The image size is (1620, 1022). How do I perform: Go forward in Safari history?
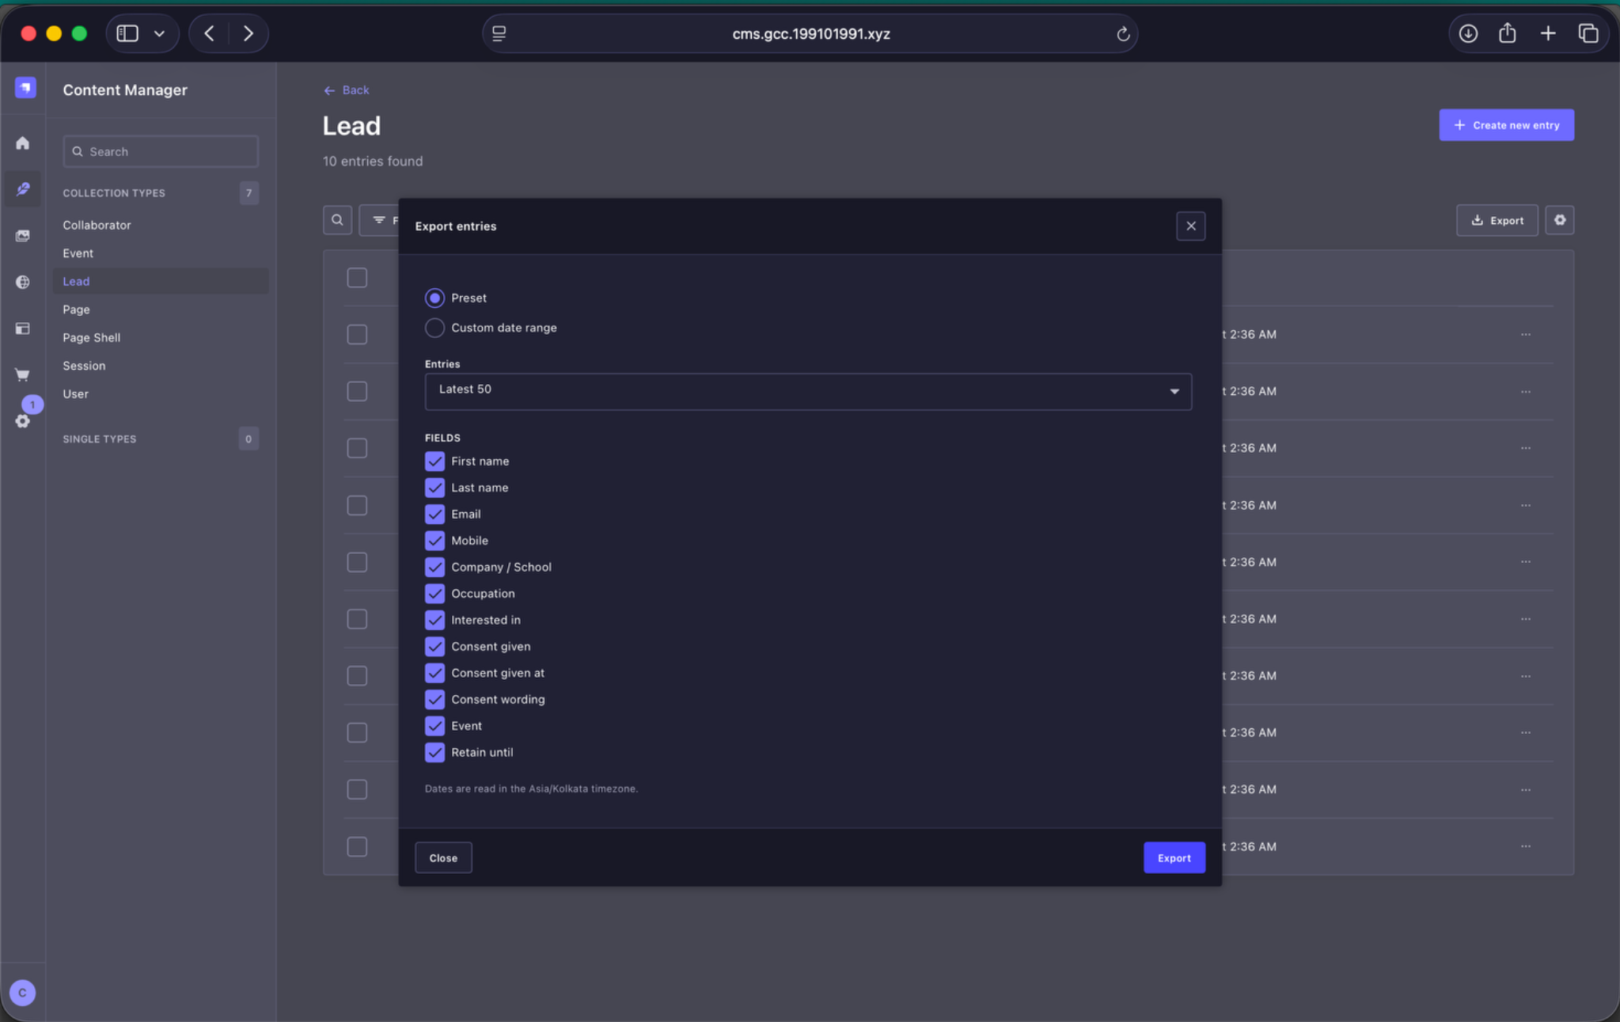pos(248,33)
